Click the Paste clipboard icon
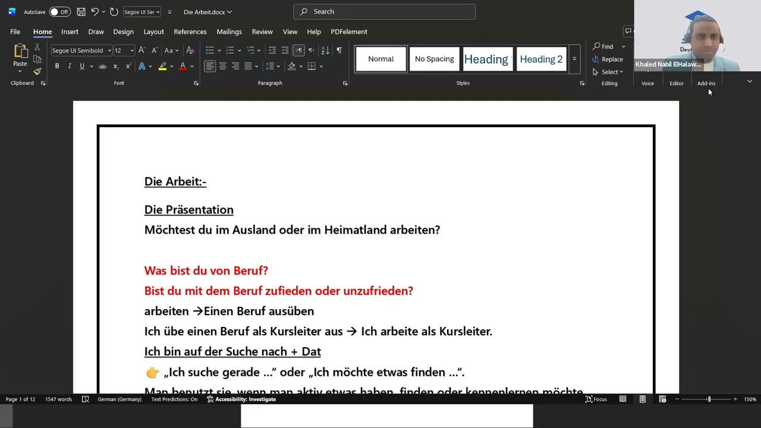The image size is (761, 428). point(20,52)
